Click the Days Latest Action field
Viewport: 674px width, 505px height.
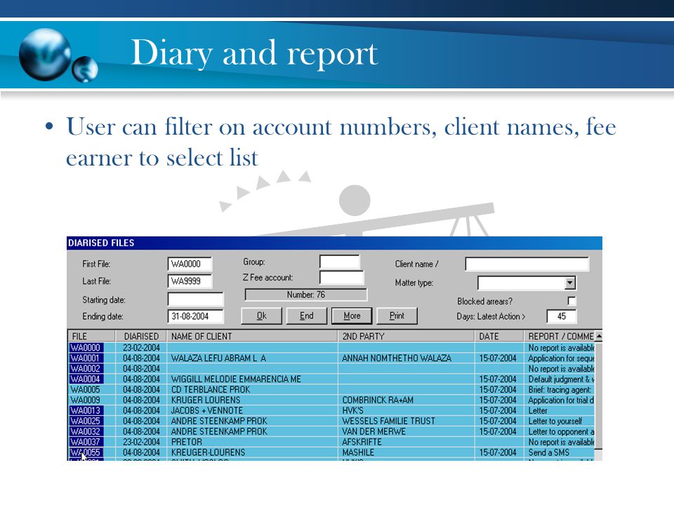pyautogui.click(x=562, y=316)
